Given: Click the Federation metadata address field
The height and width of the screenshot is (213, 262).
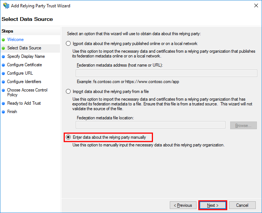Looking at the screenshot, I should pyautogui.click(x=166, y=73).
